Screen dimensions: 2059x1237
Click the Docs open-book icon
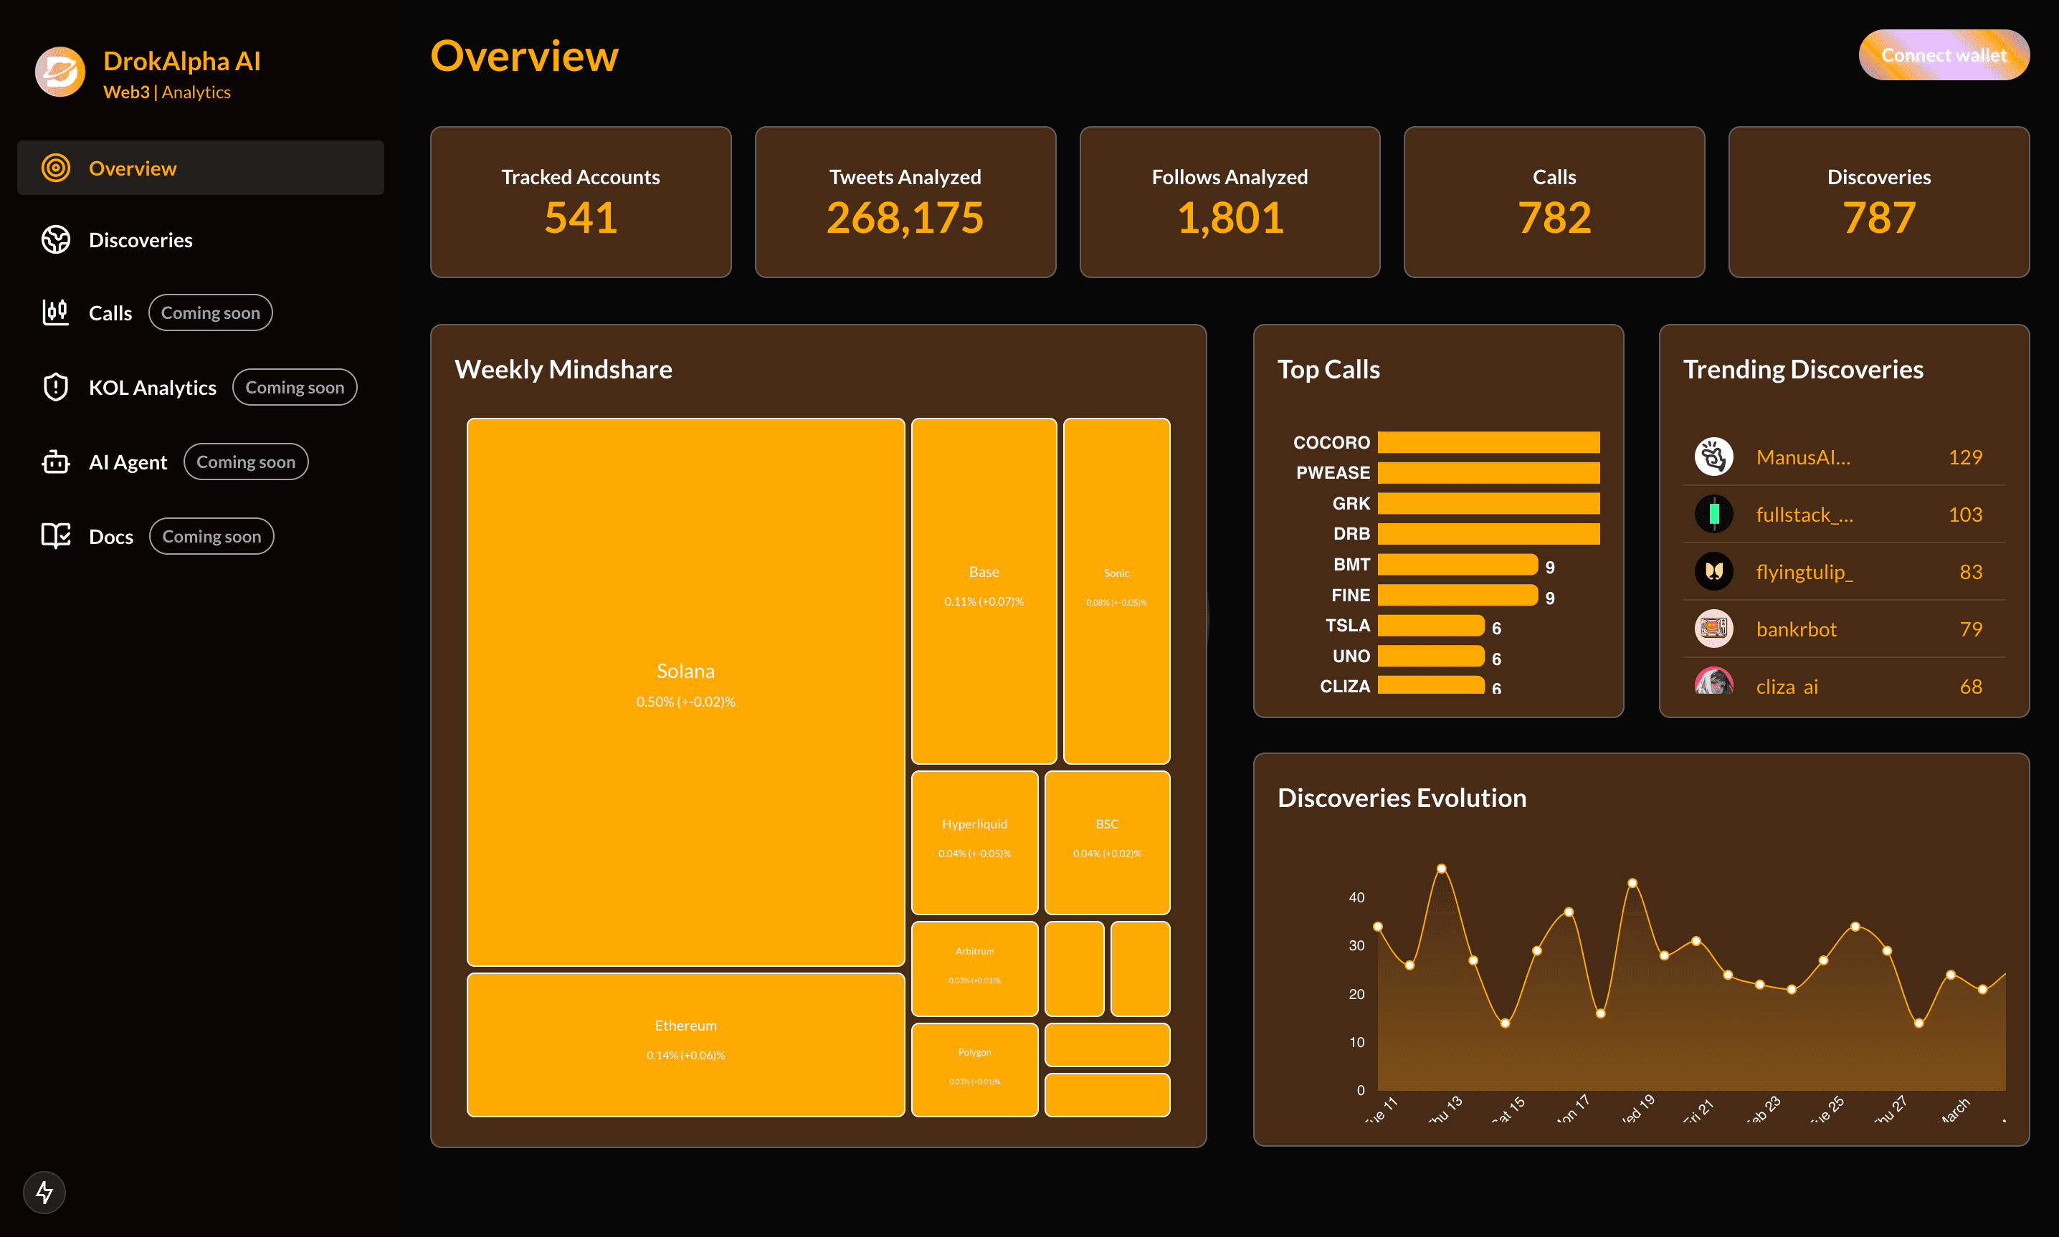(x=56, y=536)
